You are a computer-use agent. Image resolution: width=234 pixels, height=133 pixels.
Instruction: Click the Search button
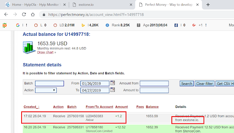point(186,84)
